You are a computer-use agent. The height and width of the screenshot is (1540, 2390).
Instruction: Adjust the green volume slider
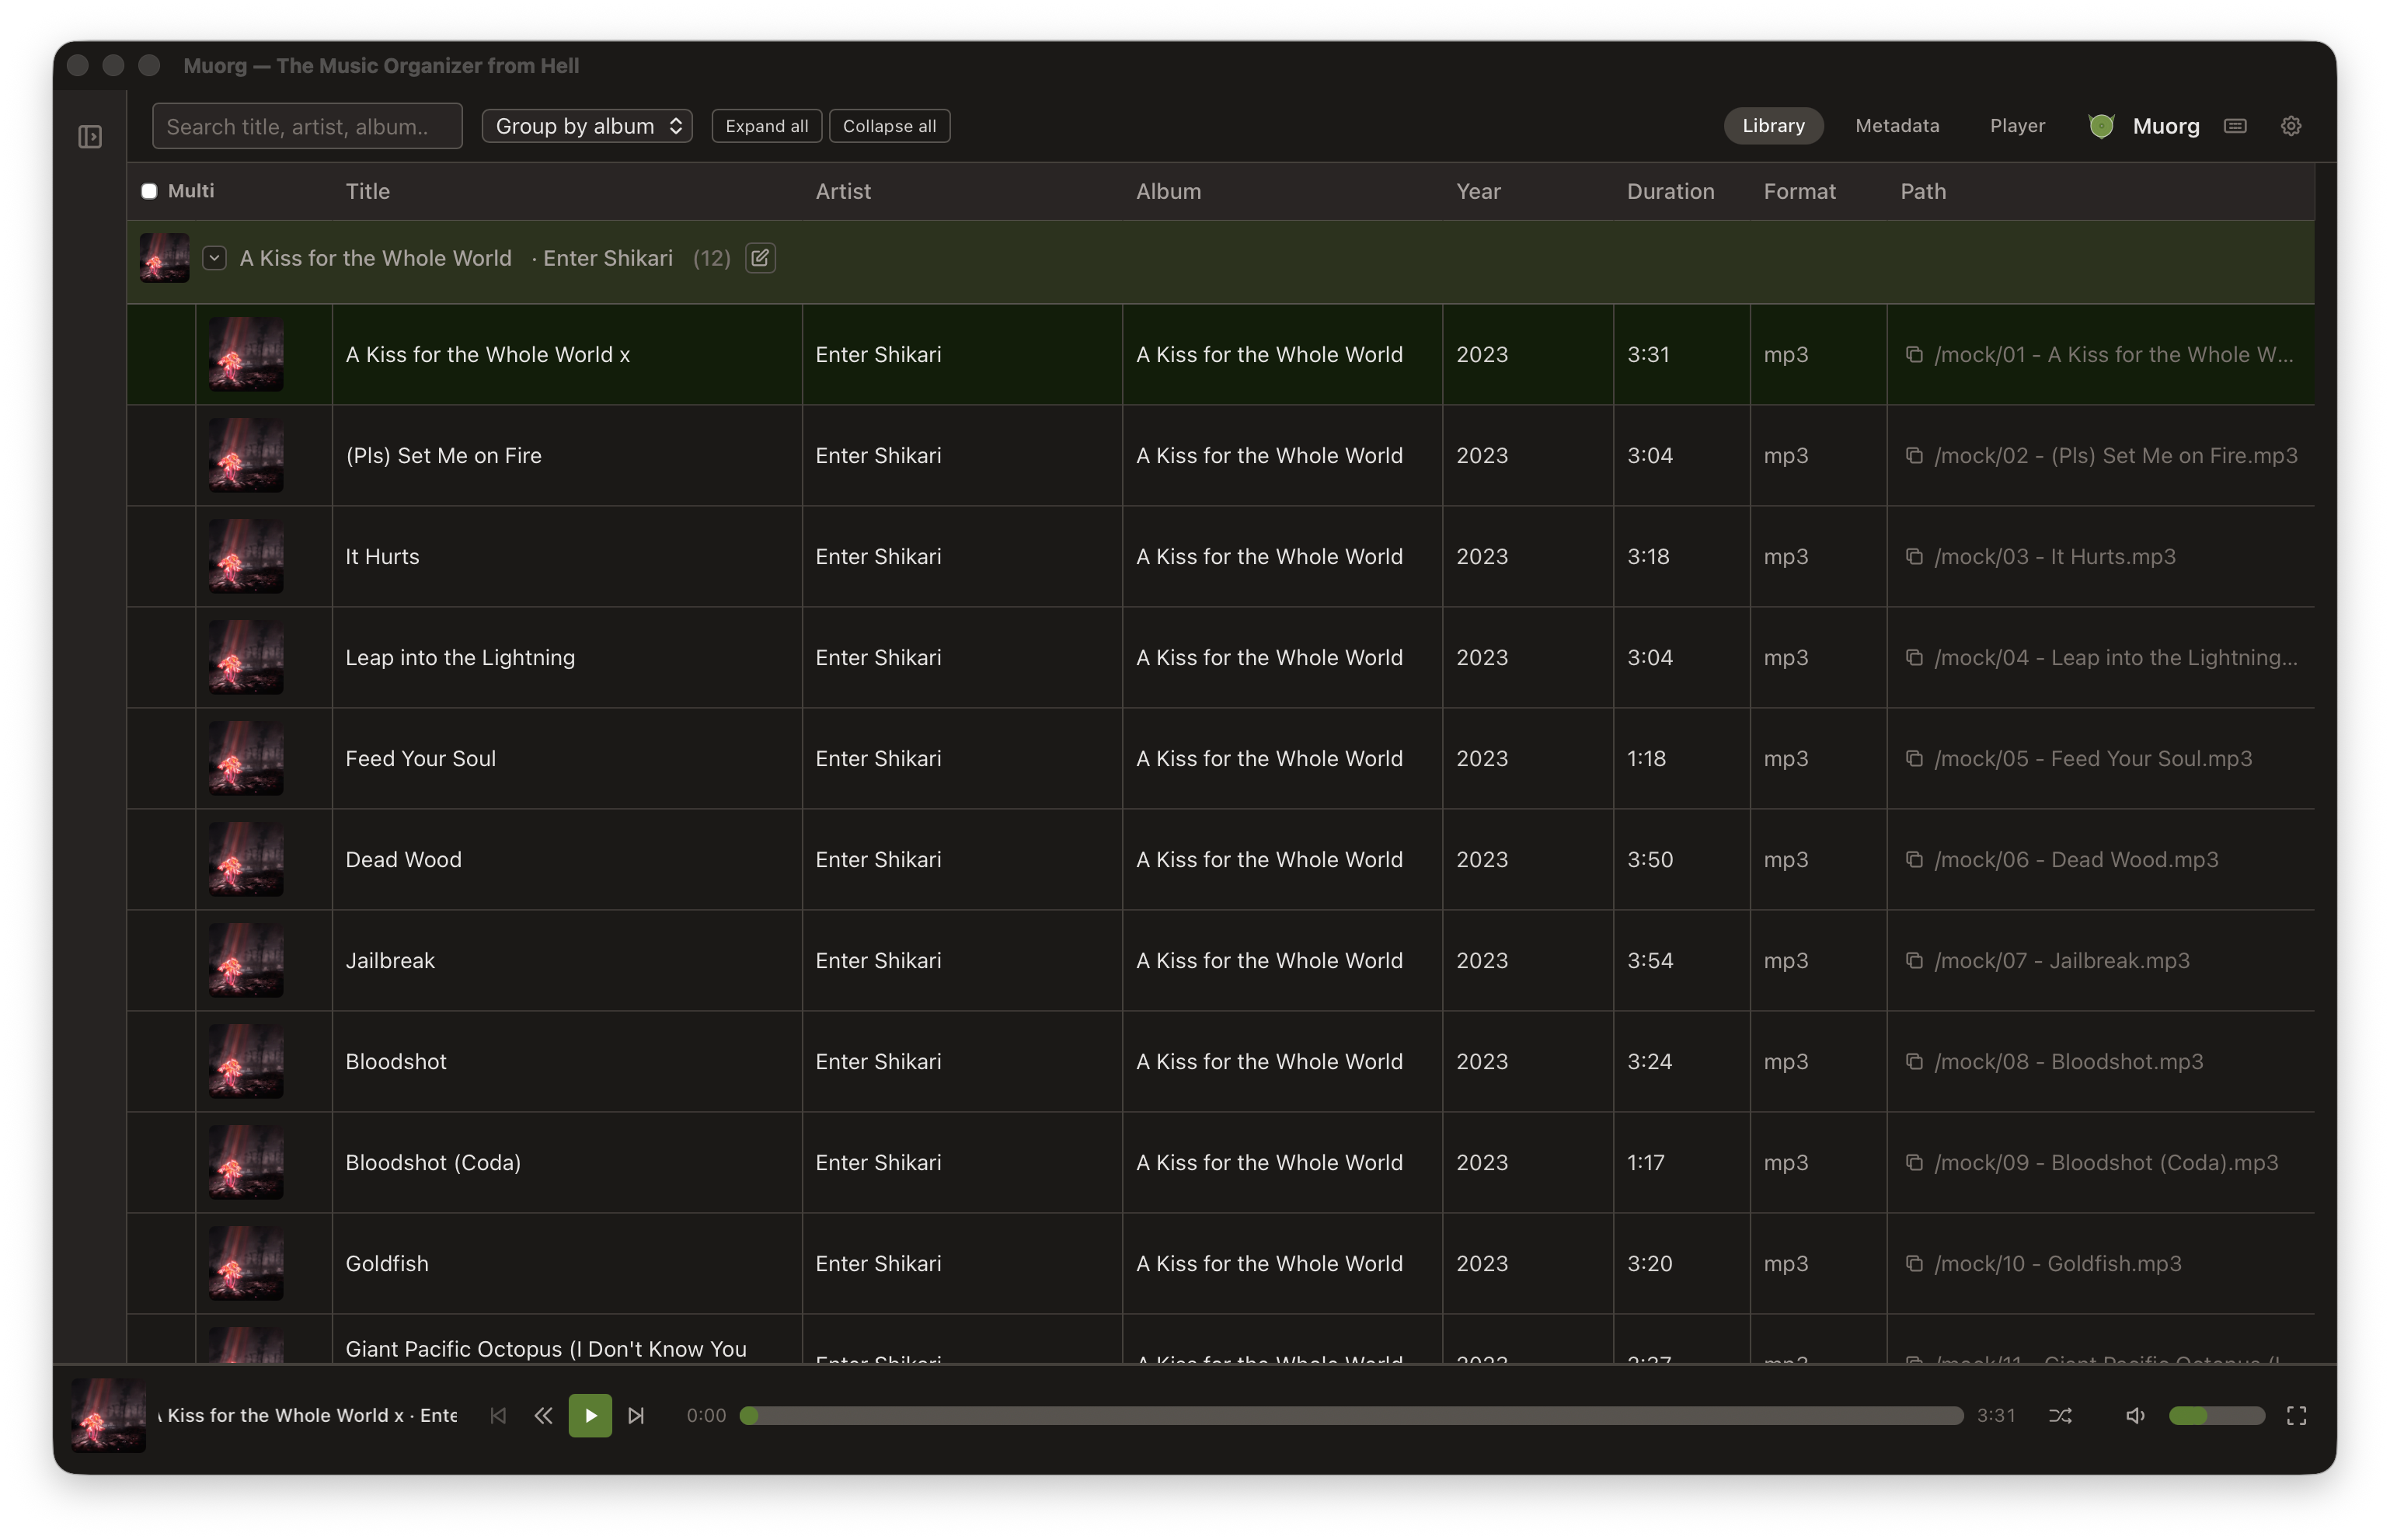(x=2215, y=1415)
